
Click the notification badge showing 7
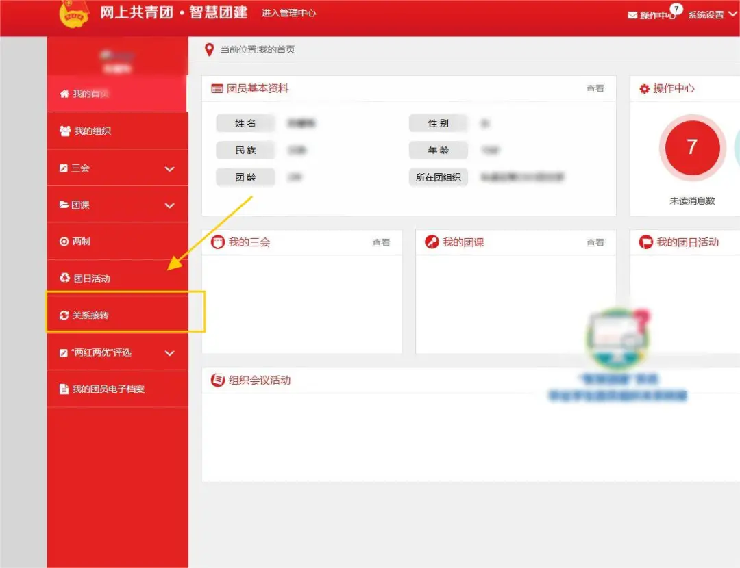676,9
